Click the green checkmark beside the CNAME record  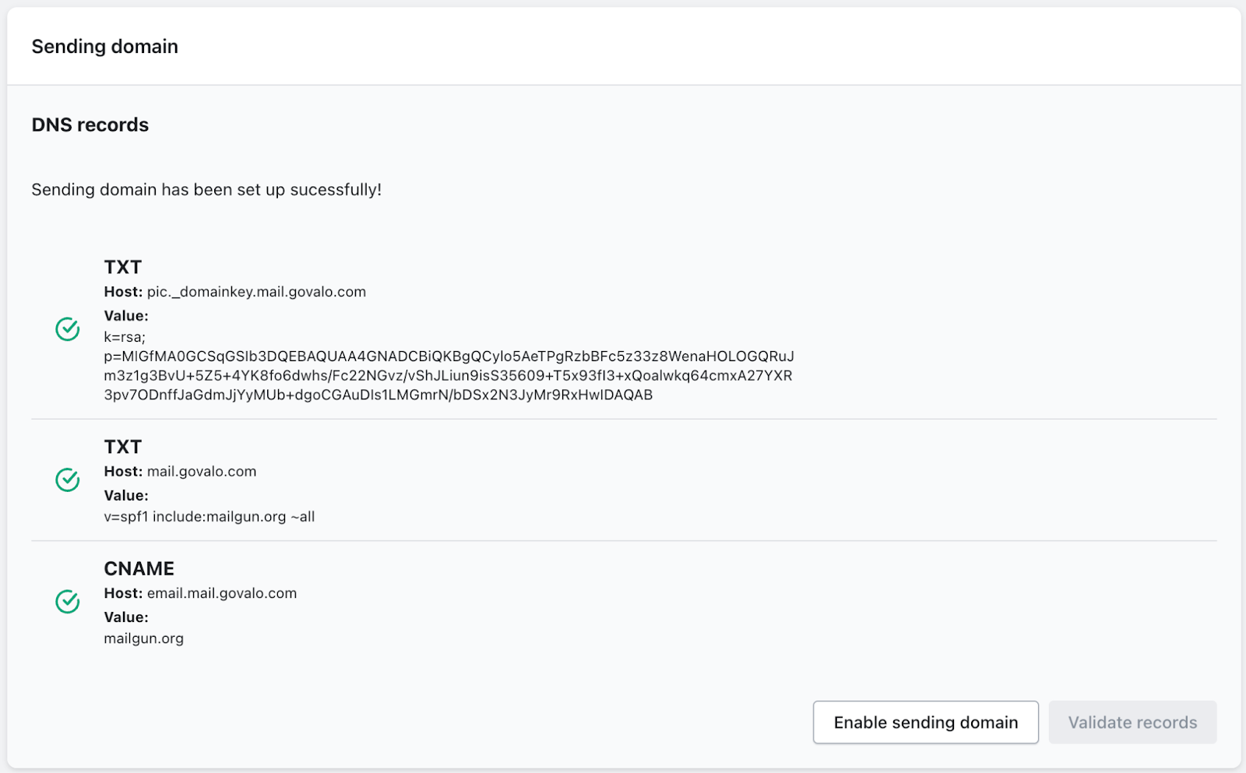tap(68, 602)
